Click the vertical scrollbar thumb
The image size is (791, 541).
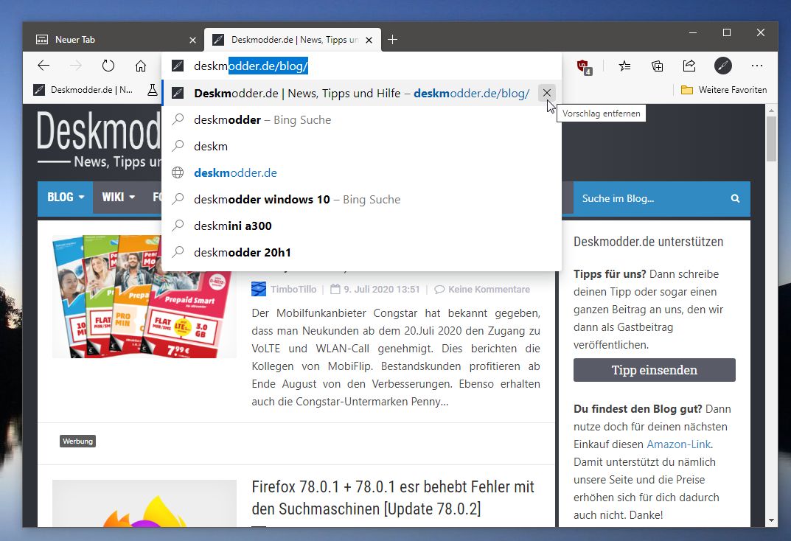[x=771, y=139]
